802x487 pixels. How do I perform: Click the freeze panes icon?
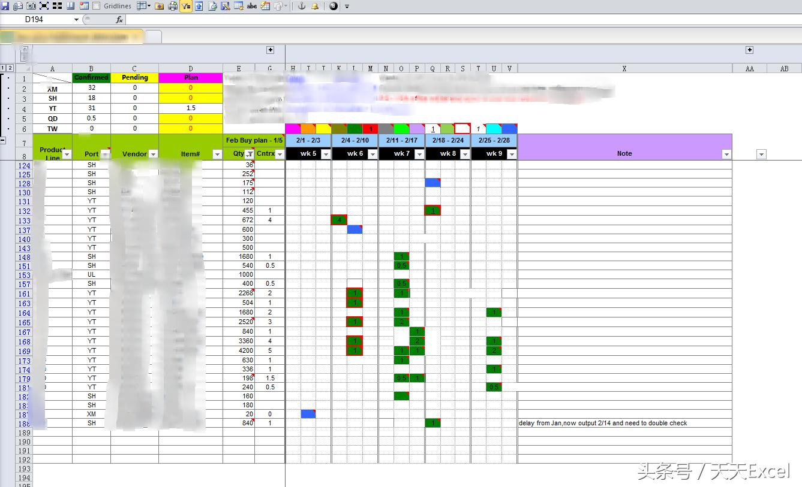(x=70, y=6)
